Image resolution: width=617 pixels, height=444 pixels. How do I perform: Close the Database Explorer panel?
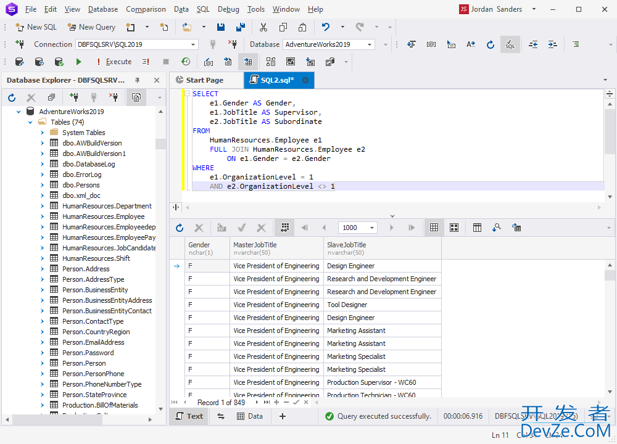point(157,80)
